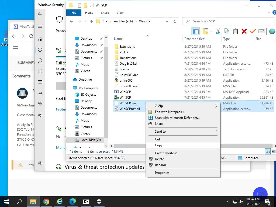Open the File ribbon tab
The image size is (276, 207).
point(74,13)
